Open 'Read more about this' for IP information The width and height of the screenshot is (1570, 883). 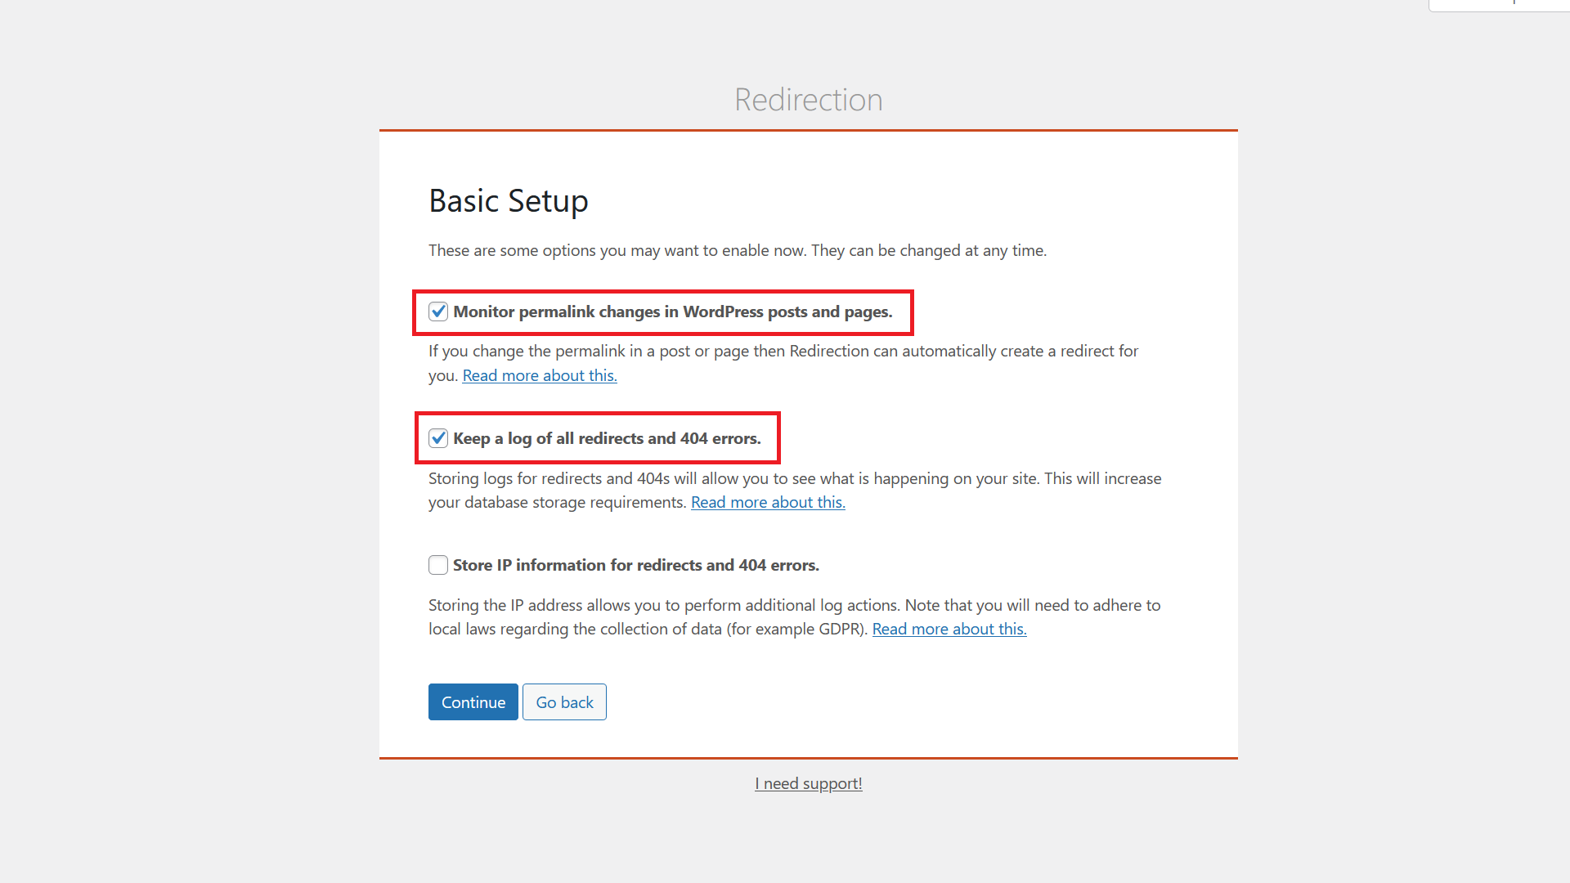pyautogui.click(x=949, y=627)
